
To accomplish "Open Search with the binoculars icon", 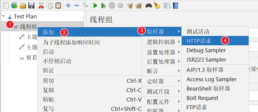I will pos(149,6).
